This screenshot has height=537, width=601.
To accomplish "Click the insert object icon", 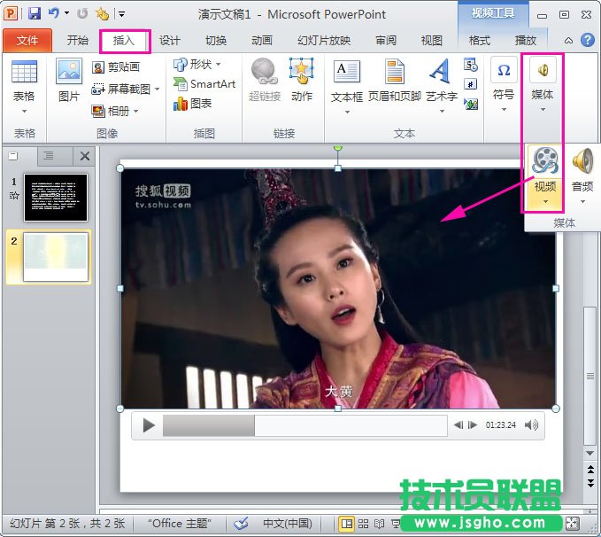I will point(470,104).
